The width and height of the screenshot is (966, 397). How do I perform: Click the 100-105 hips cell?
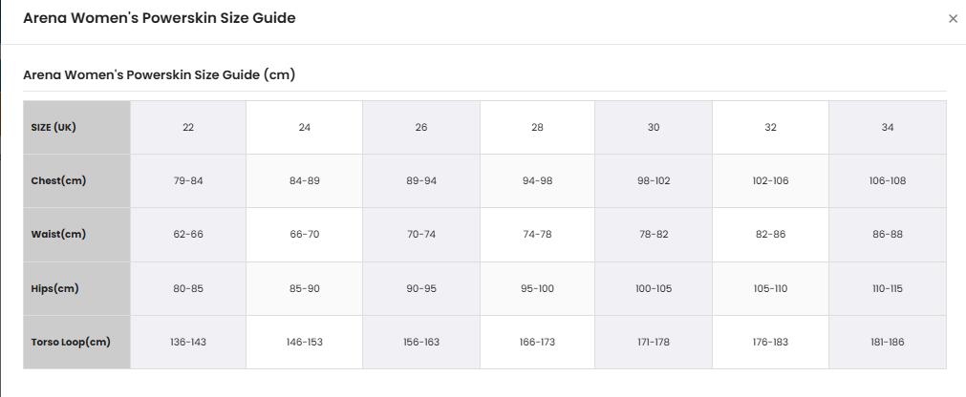pos(654,288)
